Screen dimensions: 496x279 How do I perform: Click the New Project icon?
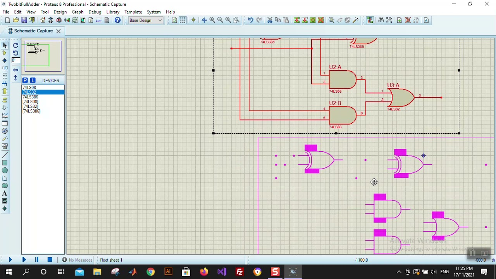click(x=7, y=20)
